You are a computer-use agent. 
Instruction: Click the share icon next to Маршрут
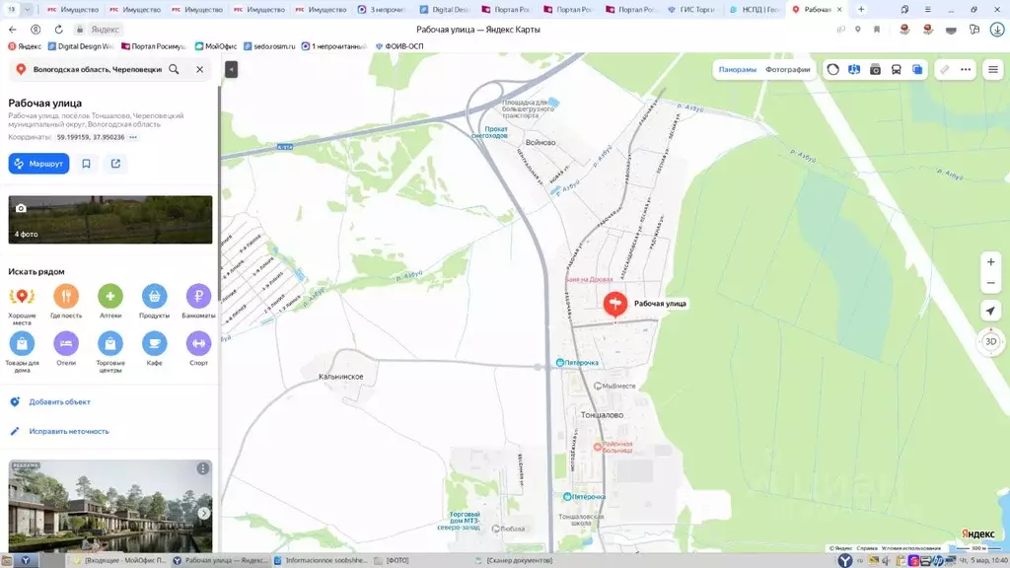pos(115,164)
